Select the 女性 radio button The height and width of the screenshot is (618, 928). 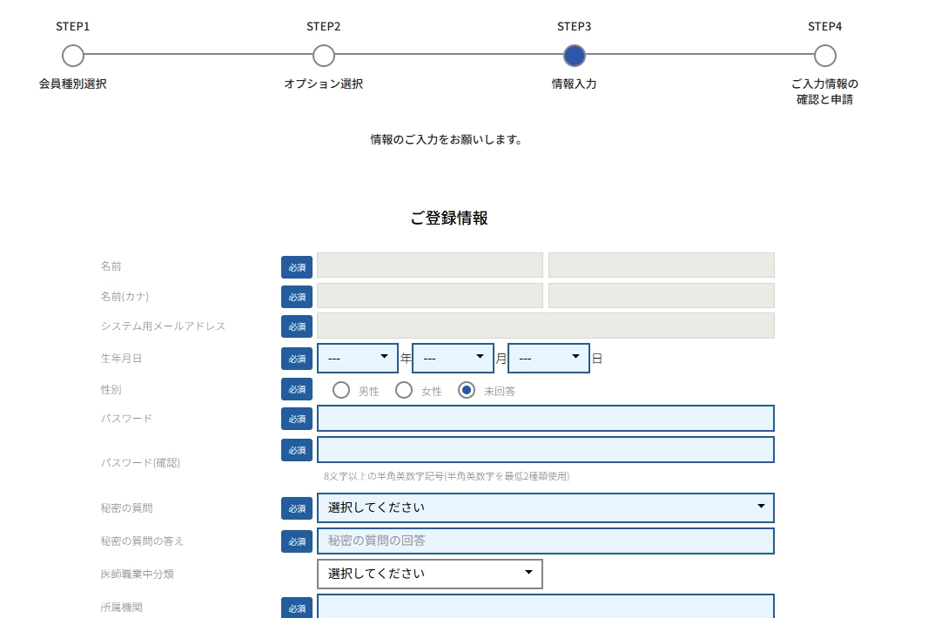(404, 390)
